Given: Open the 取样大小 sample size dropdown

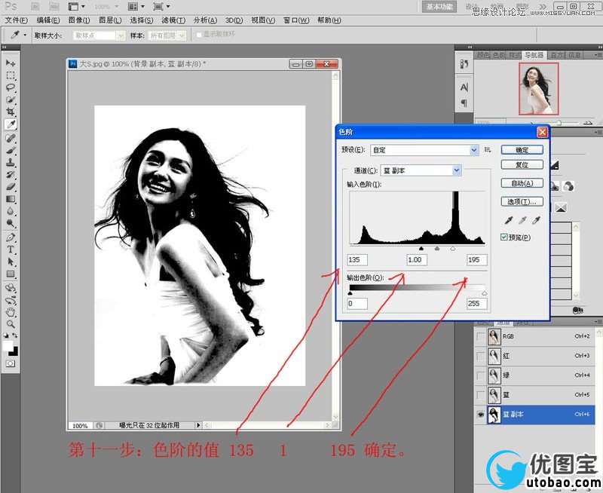Looking at the screenshot, I should pos(121,35).
